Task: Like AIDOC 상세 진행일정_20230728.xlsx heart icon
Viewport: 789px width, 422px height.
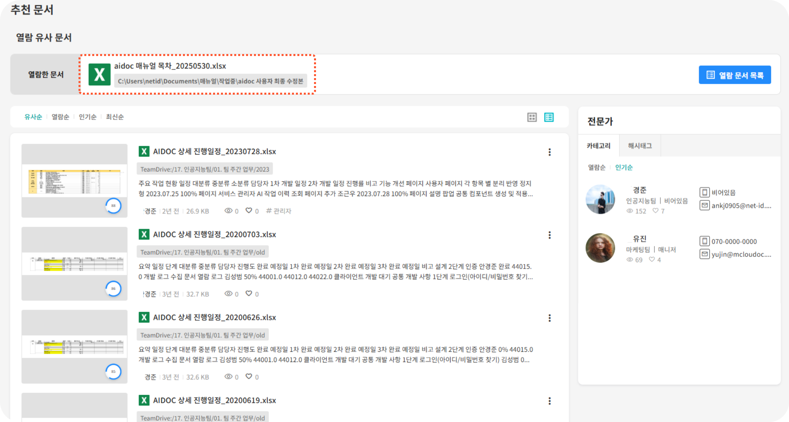Action: [249, 211]
